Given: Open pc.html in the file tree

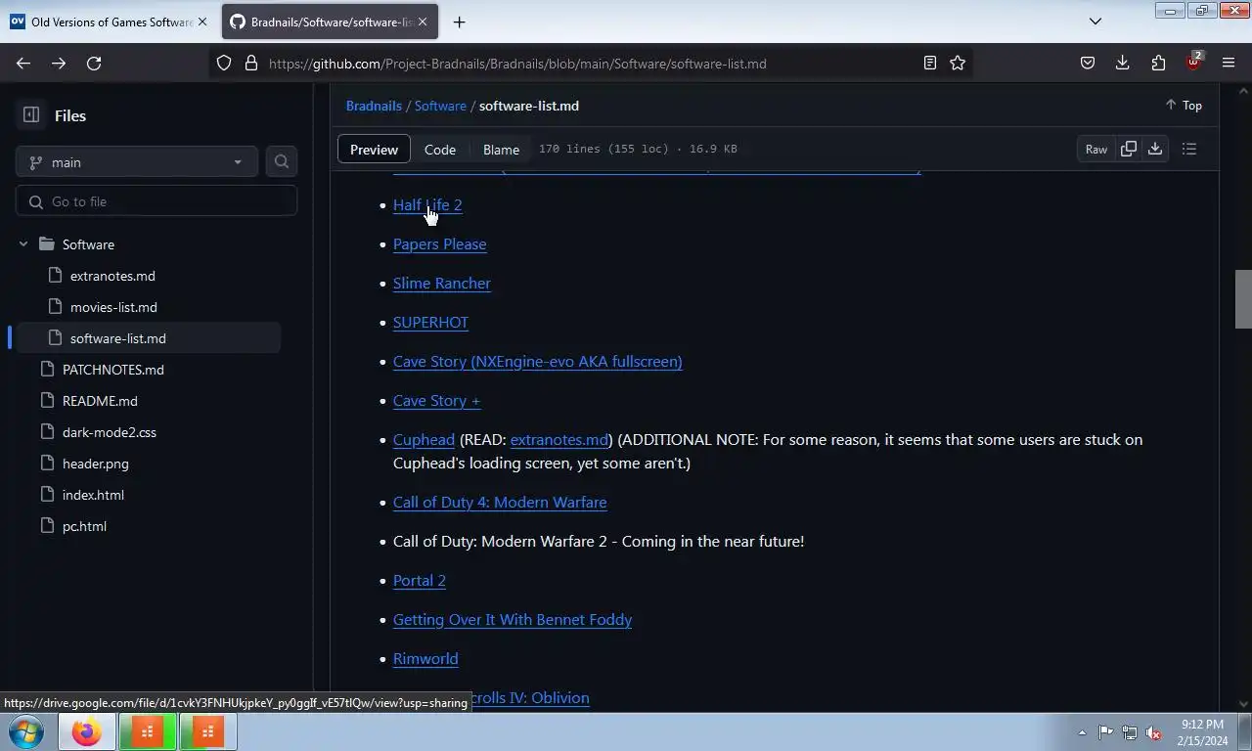Looking at the screenshot, I should click(x=84, y=526).
